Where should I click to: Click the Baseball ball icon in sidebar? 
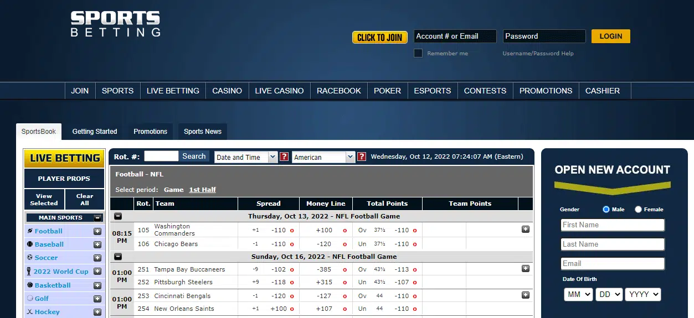[30, 244]
